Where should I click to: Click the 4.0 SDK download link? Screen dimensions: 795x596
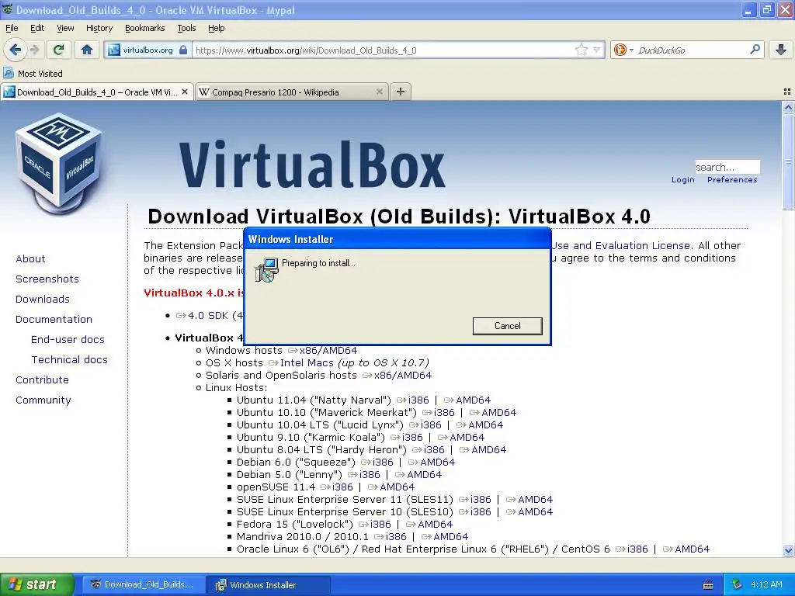203,316
